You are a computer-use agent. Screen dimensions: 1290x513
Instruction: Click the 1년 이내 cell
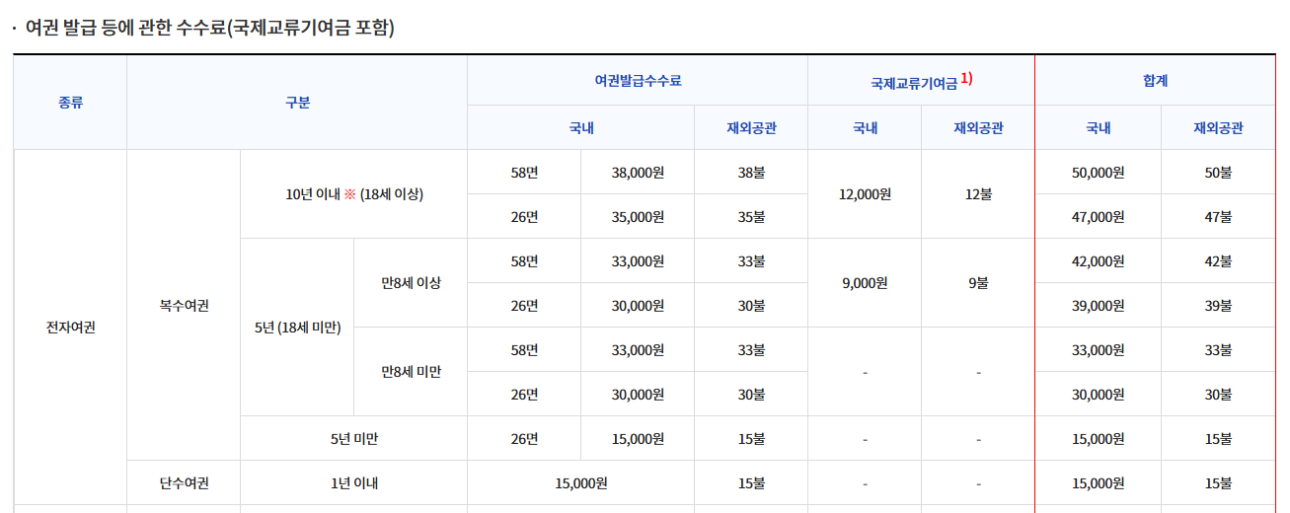tap(354, 482)
